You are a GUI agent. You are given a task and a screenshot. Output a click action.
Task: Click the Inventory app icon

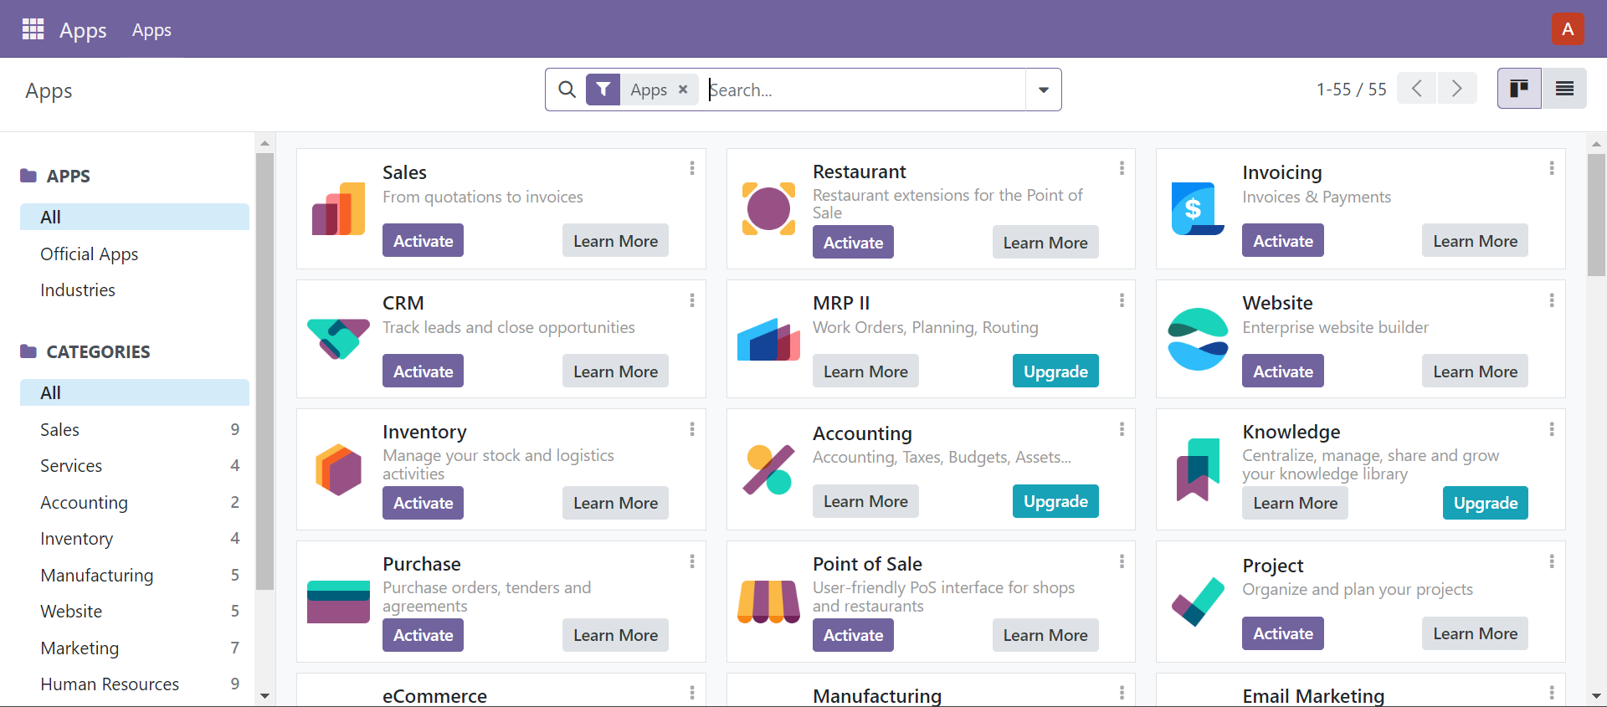click(x=338, y=470)
